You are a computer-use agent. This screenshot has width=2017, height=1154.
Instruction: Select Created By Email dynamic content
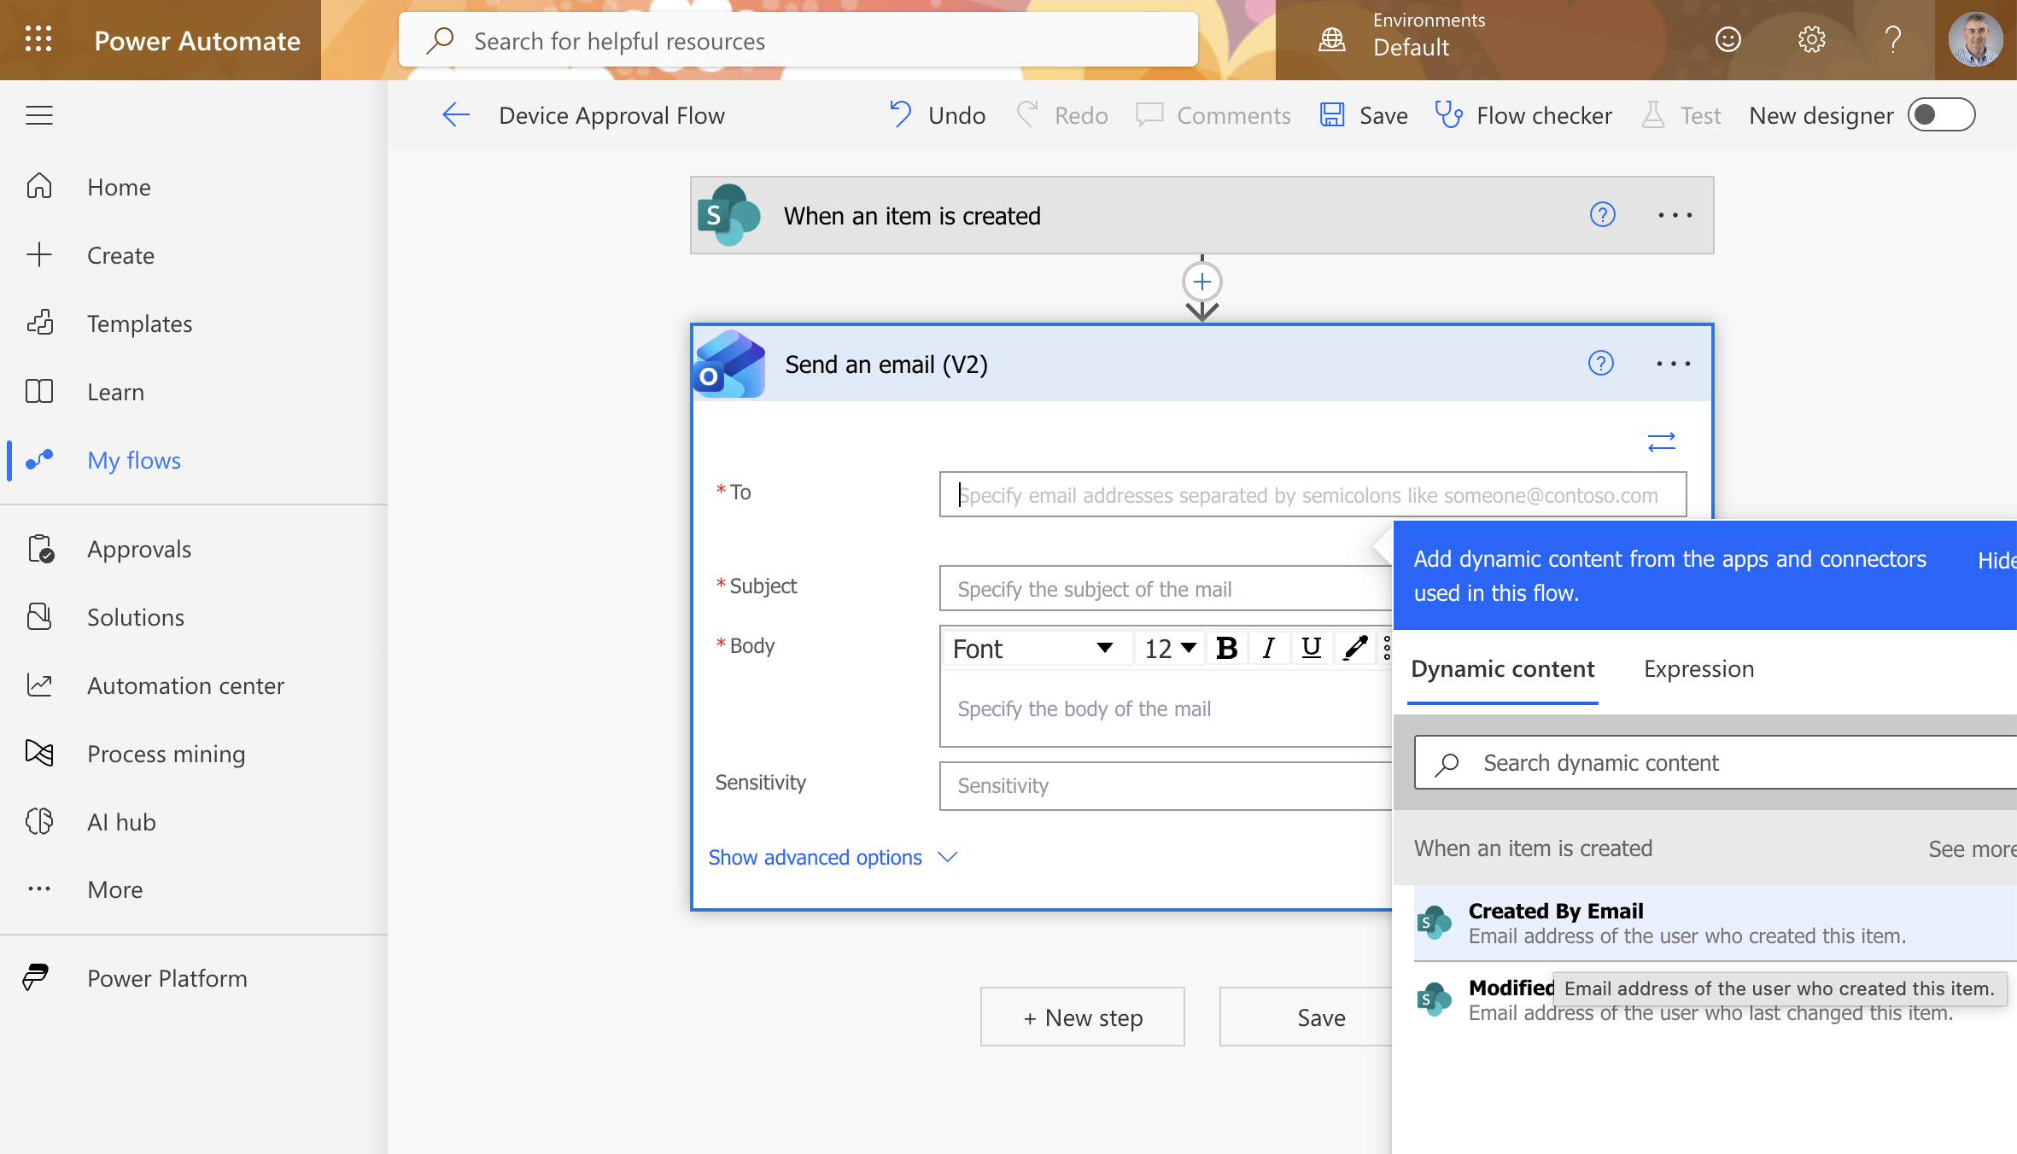click(1715, 923)
